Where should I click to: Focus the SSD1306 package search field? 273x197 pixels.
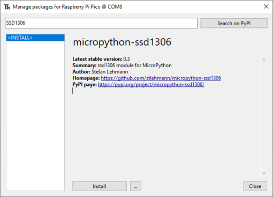[x=101, y=23]
